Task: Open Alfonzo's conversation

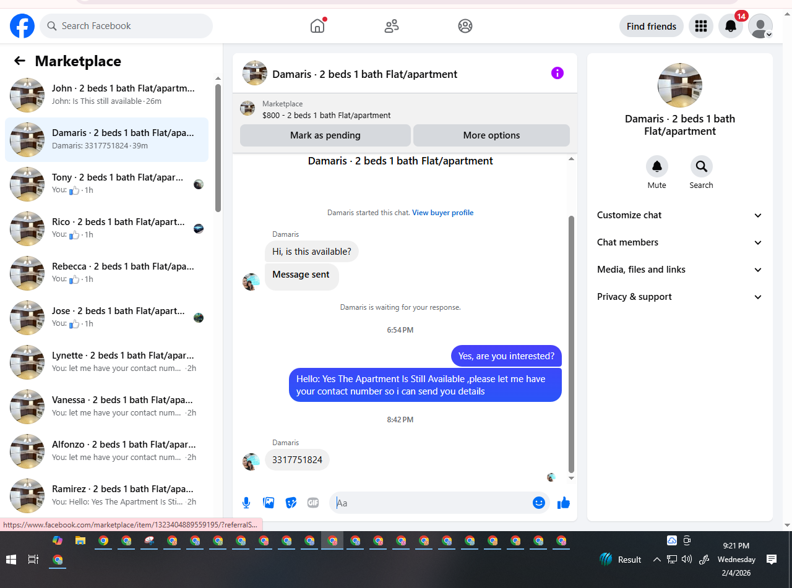Action: coord(106,451)
